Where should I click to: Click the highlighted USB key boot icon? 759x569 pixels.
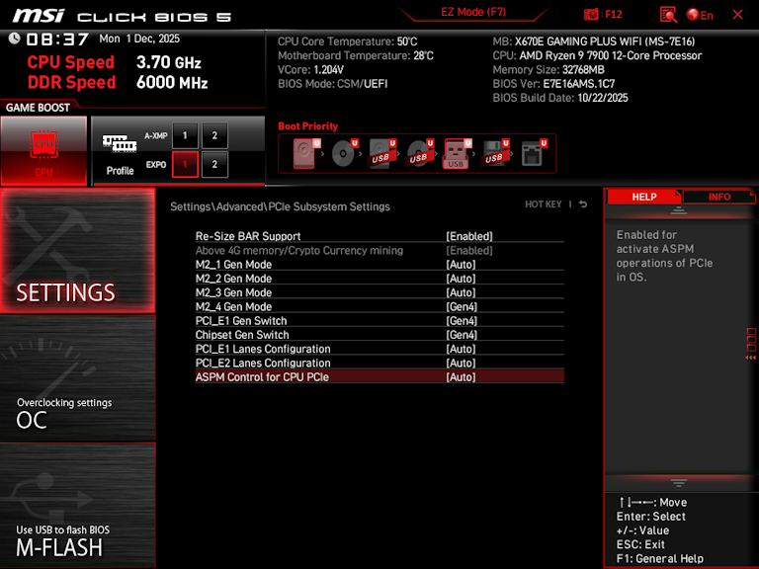[457, 153]
